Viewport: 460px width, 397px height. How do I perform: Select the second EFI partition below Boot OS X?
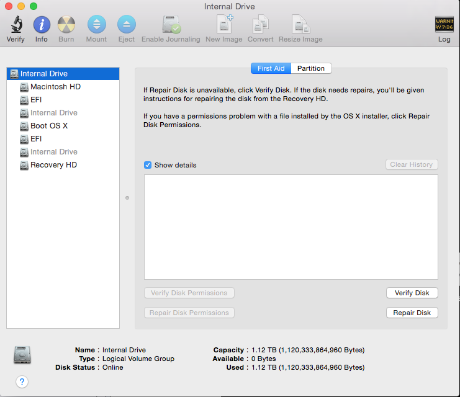[63, 139]
